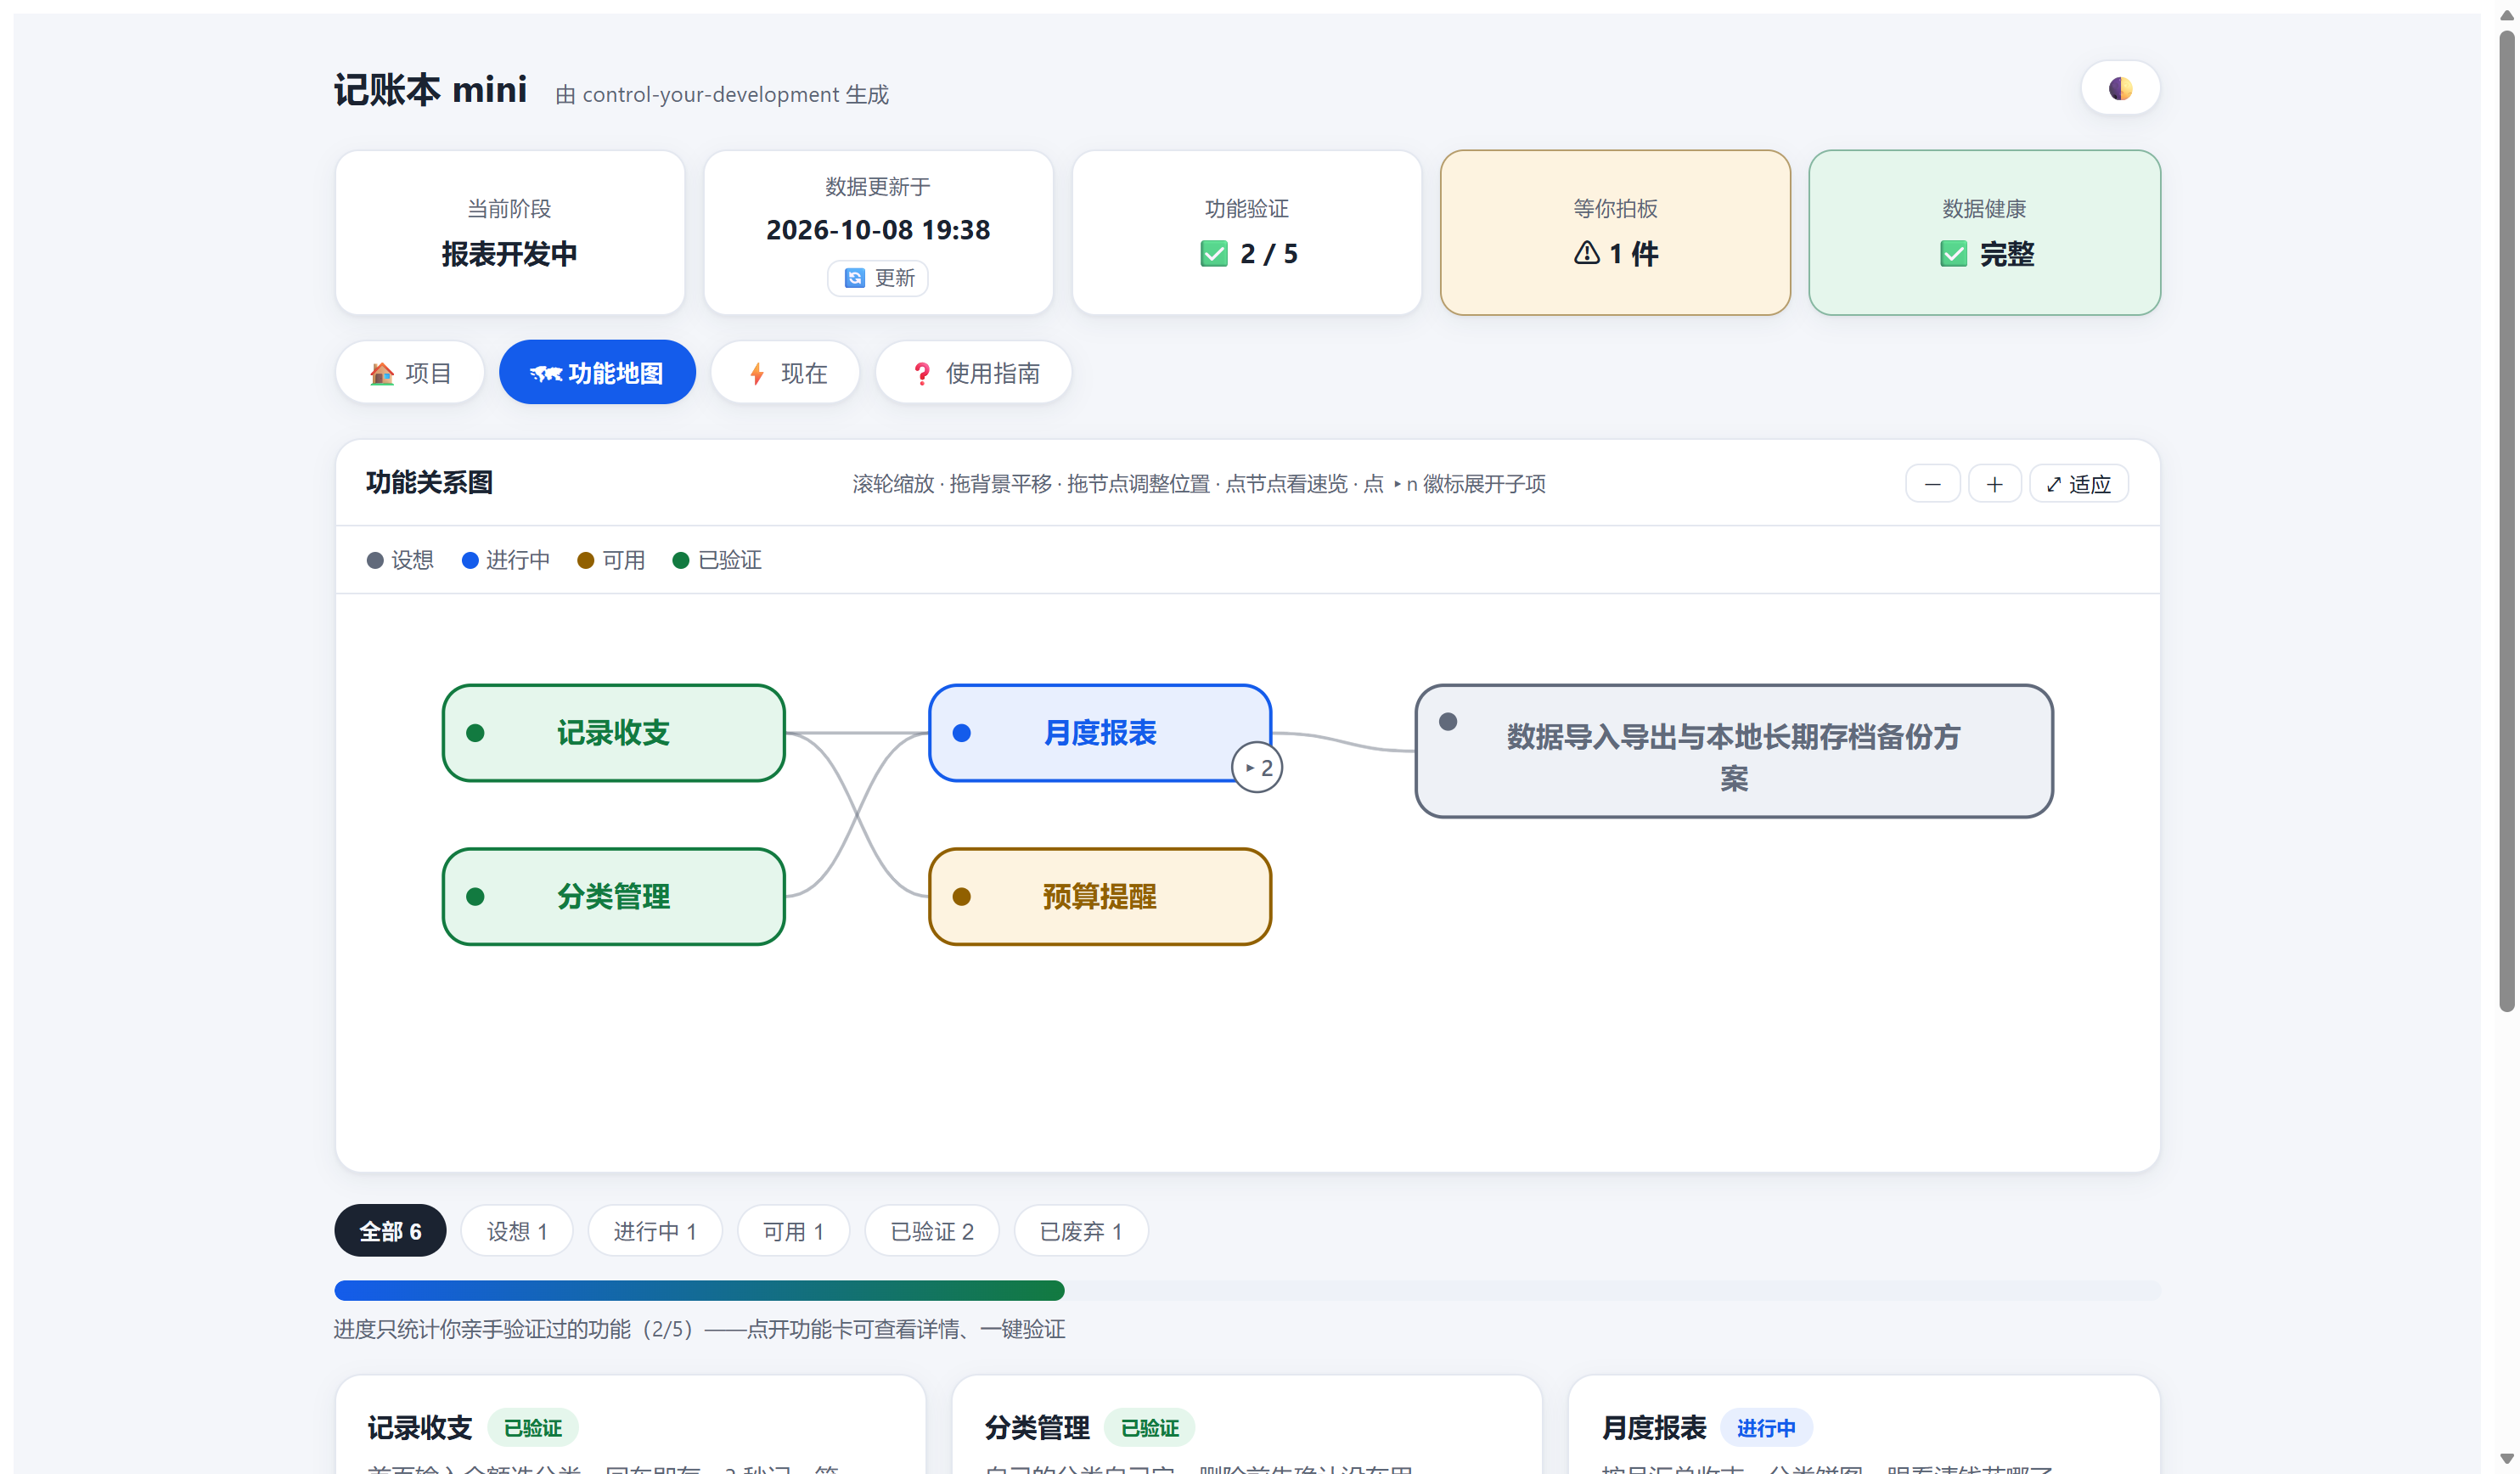Open the 分类管理 feature card below
This screenshot has height=1474, width=2520.
coord(1247,1425)
